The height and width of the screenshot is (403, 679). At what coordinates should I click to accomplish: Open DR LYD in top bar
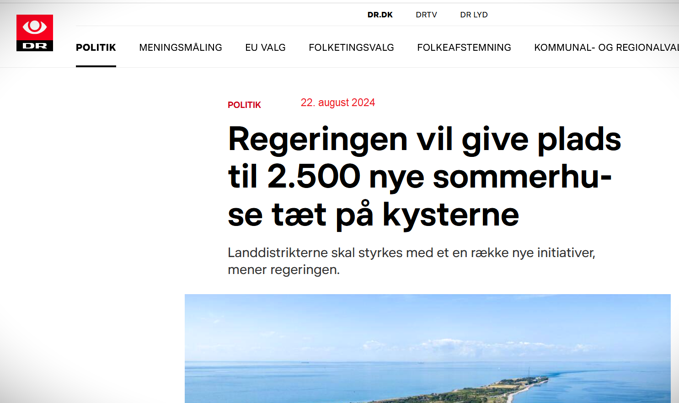[x=474, y=15]
